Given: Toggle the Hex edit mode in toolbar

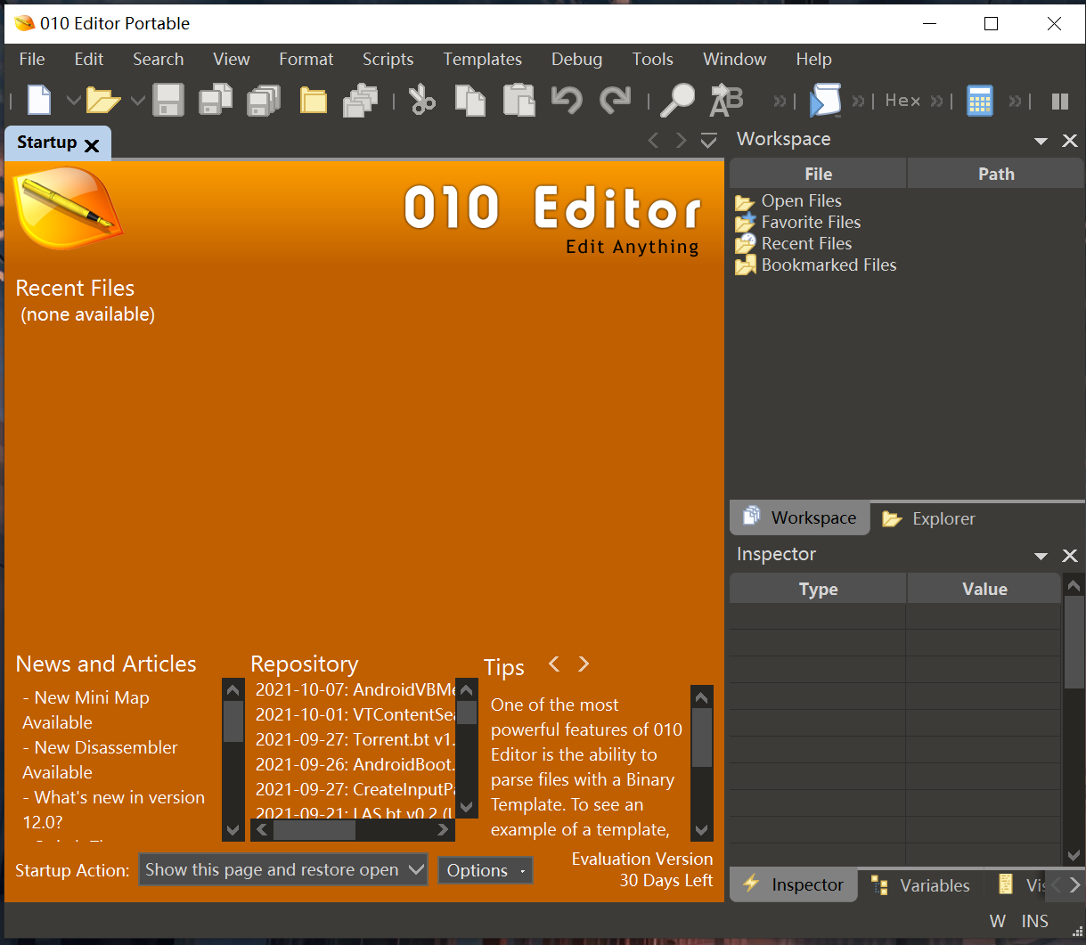Looking at the screenshot, I should tap(902, 101).
